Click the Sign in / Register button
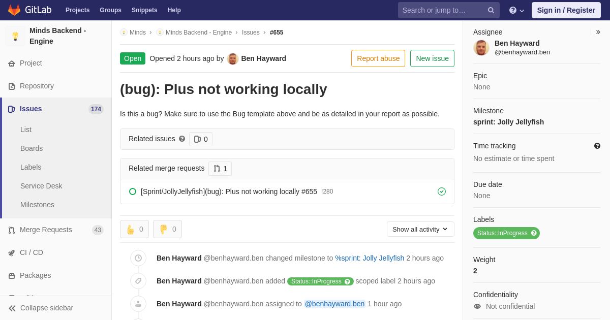Viewport: 610px width, 320px height. [x=566, y=10]
